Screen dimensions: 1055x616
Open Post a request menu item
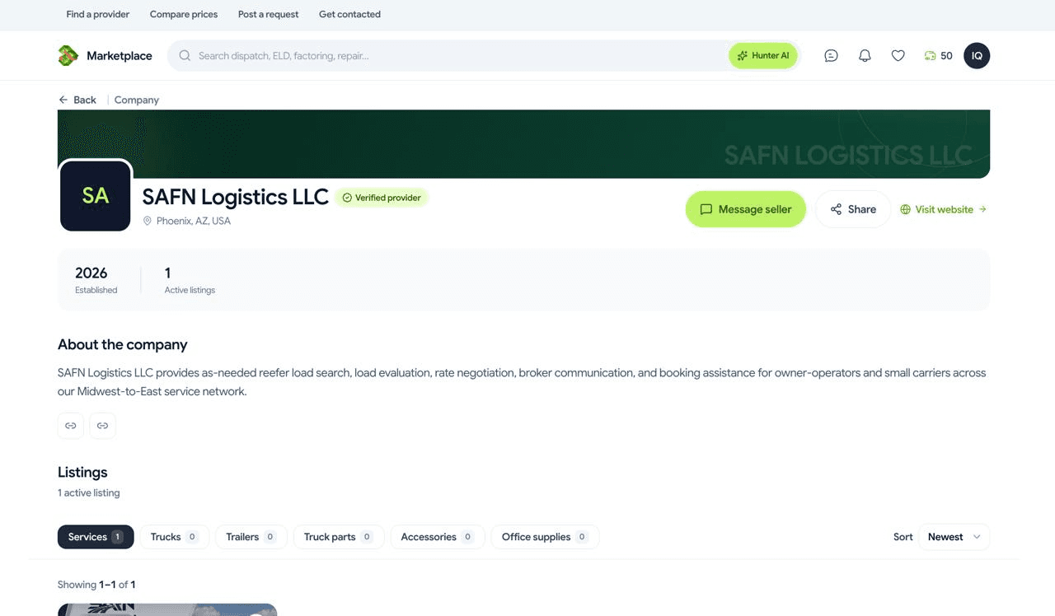(269, 14)
